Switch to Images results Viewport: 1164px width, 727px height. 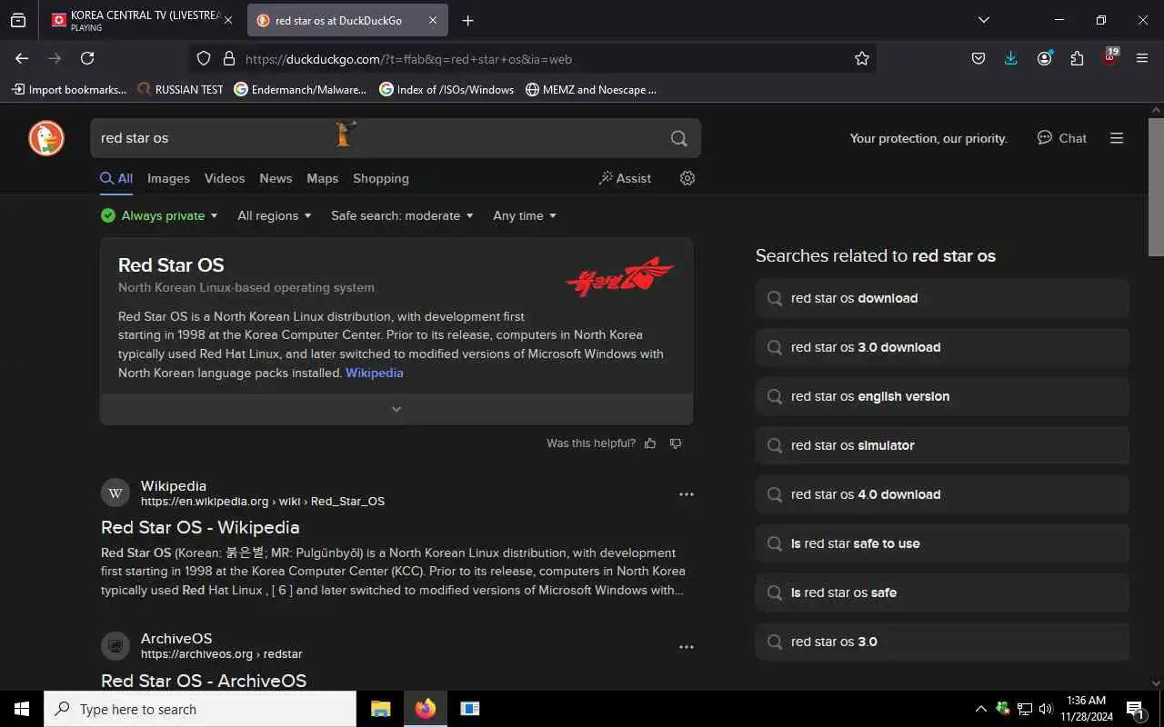[168, 178]
